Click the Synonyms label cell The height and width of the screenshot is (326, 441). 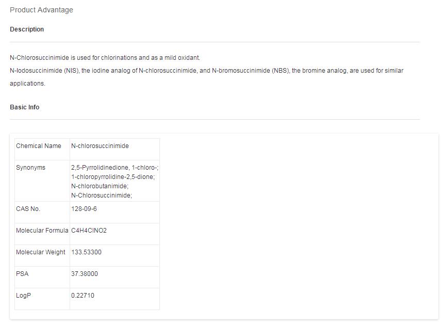pyautogui.click(x=30, y=168)
